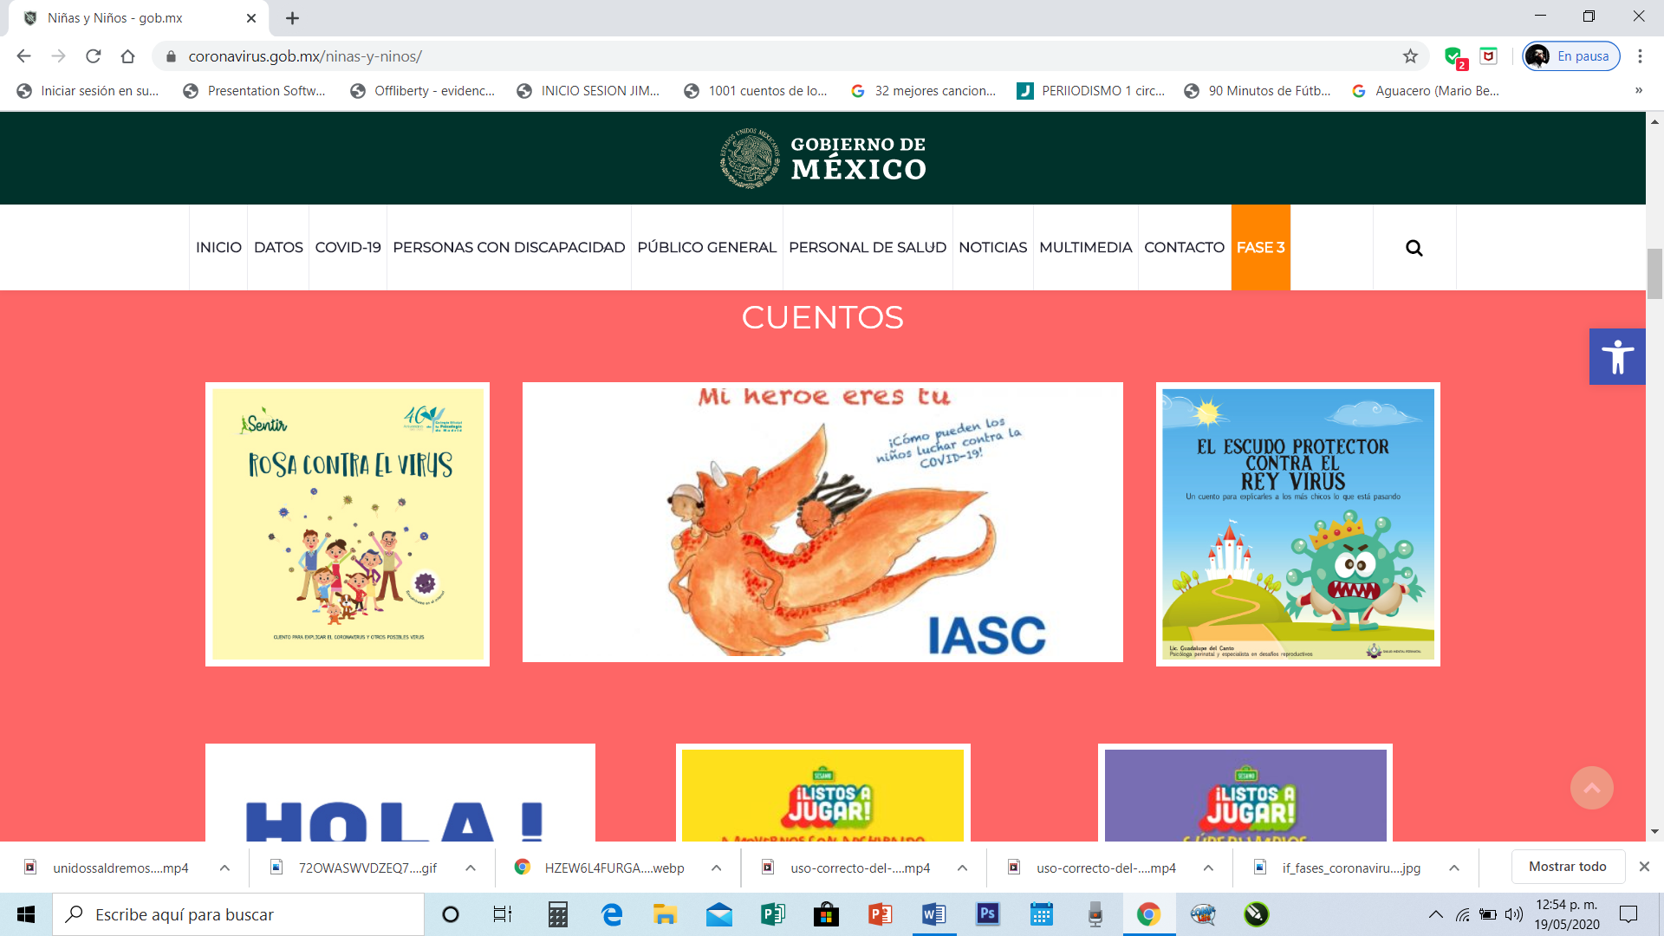This screenshot has height=936, width=1664.
Task: Open the 1001 cuentos de lo... bookmark
Action: point(756,91)
